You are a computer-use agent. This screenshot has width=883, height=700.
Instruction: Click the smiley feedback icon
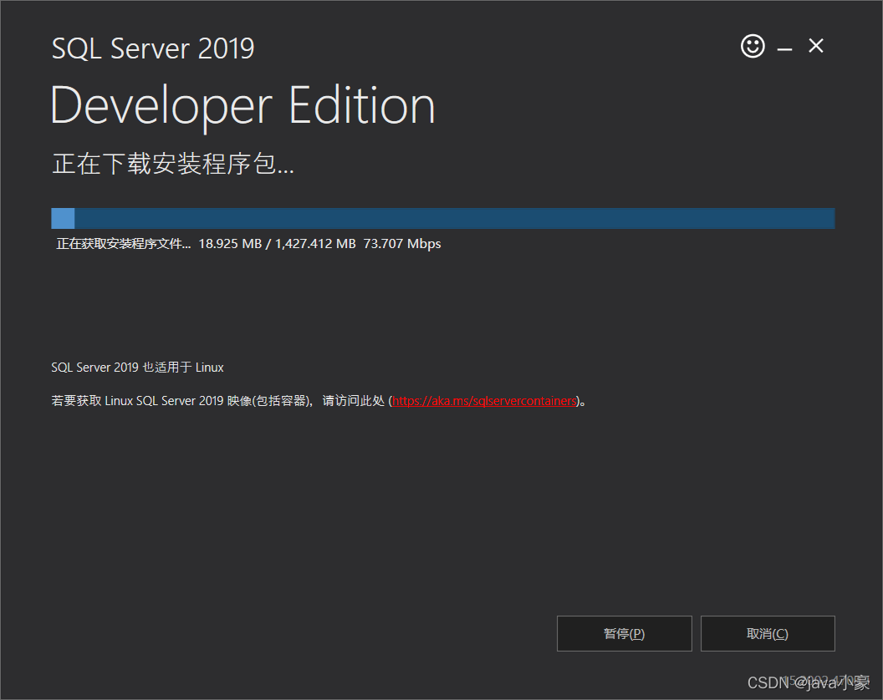pos(753,46)
